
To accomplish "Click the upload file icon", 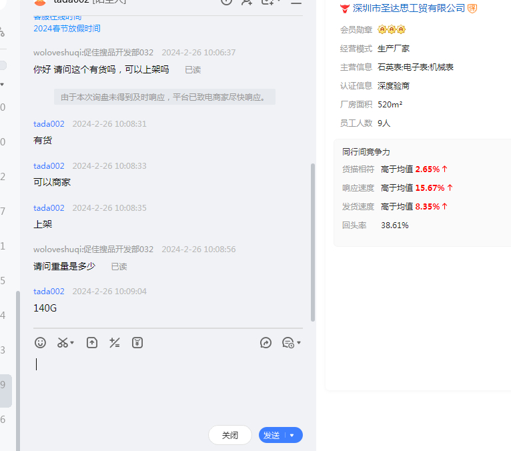I will point(92,343).
